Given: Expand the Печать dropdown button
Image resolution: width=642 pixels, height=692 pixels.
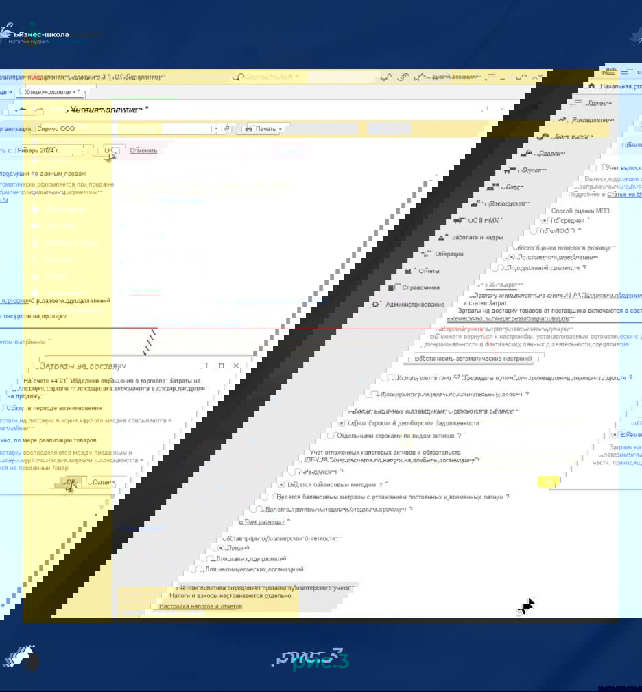Looking at the screenshot, I should (263, 129).
